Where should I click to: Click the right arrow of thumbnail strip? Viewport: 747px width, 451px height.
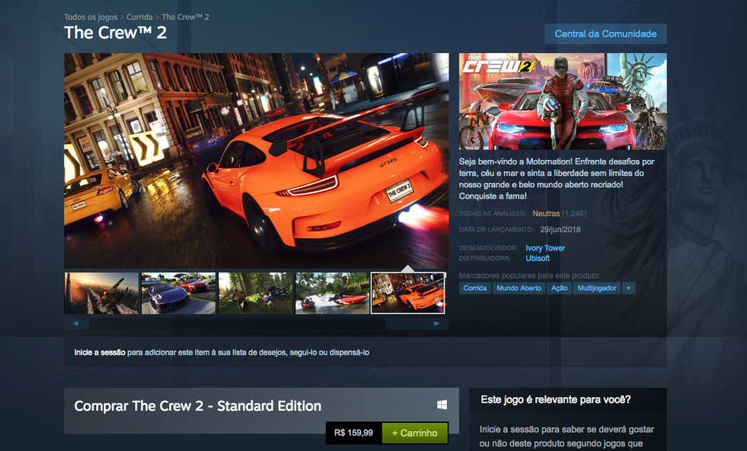[437, 324]
